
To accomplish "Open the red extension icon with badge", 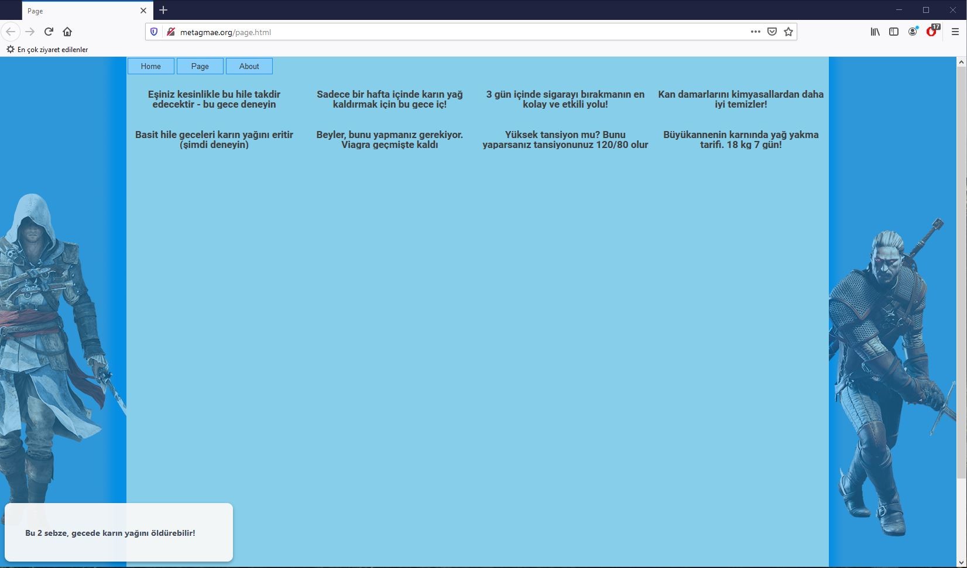I will (932, 32).
